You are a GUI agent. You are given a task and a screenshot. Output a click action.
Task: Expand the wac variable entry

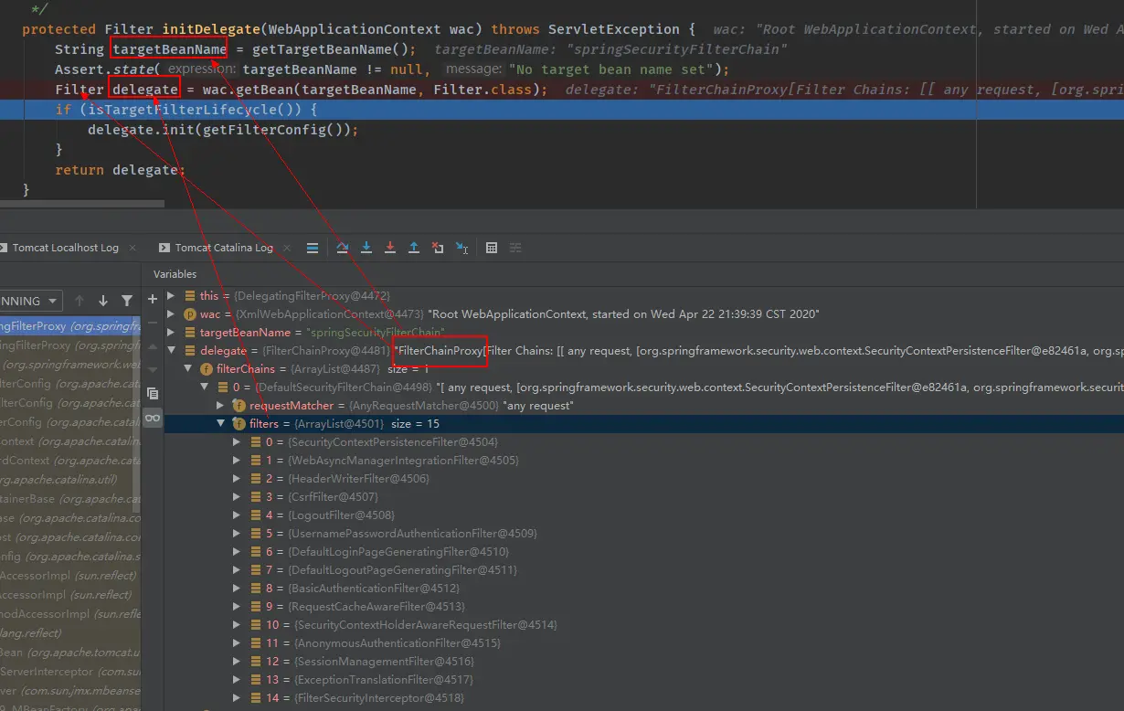(171, 313)
